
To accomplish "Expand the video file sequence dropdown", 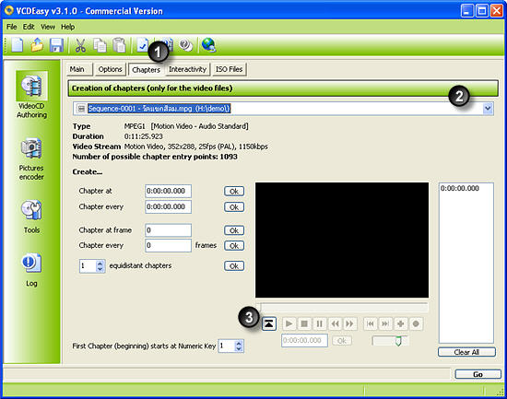I will (488, 109).
